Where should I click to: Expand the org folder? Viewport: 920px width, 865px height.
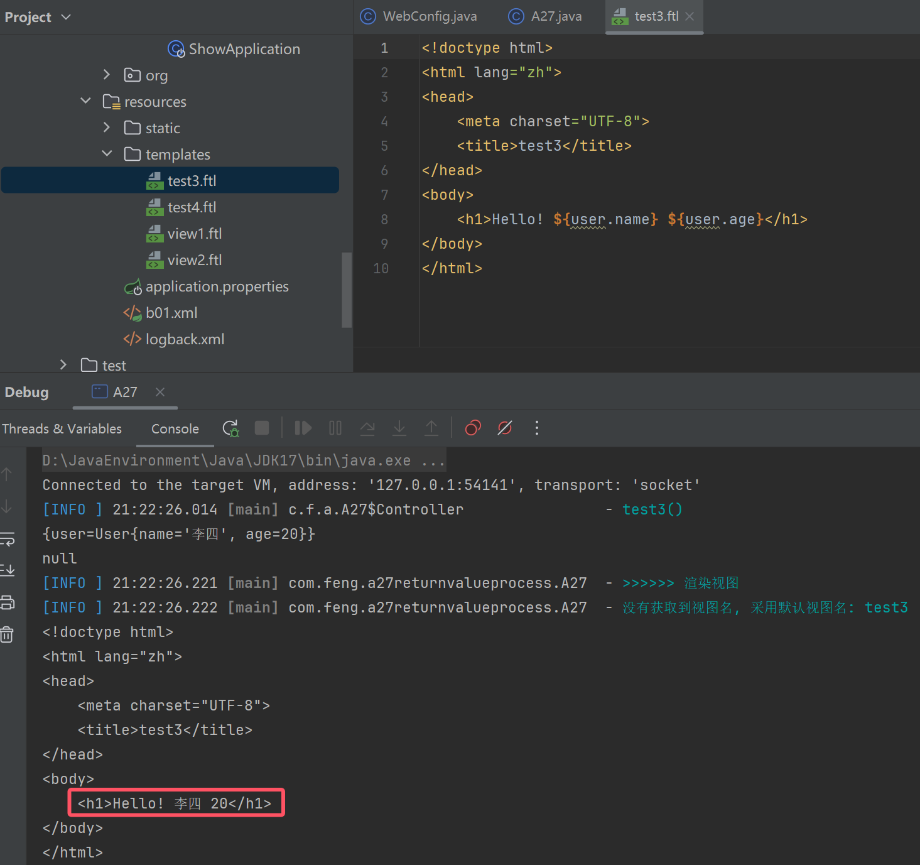(x=107, y=75)
